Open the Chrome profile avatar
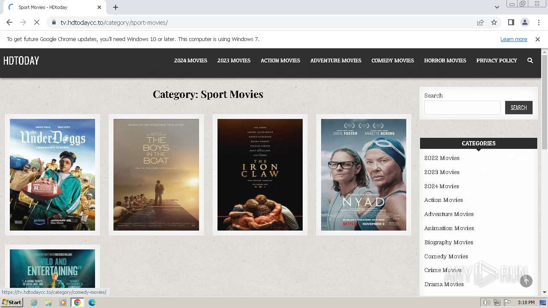This screenshot has width=548, height=308. tap(524, 22)
